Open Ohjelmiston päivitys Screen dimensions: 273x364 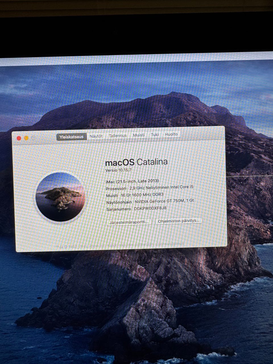tap(179, 221)
